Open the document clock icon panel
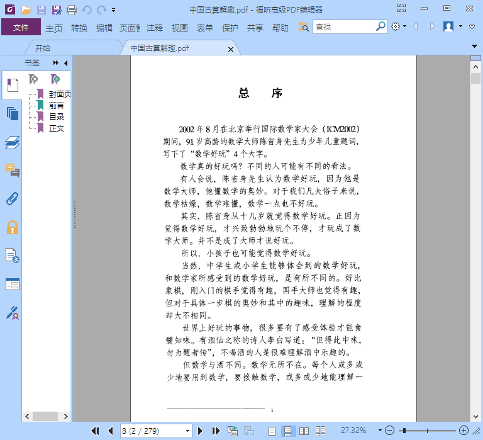 pos(13,256)
